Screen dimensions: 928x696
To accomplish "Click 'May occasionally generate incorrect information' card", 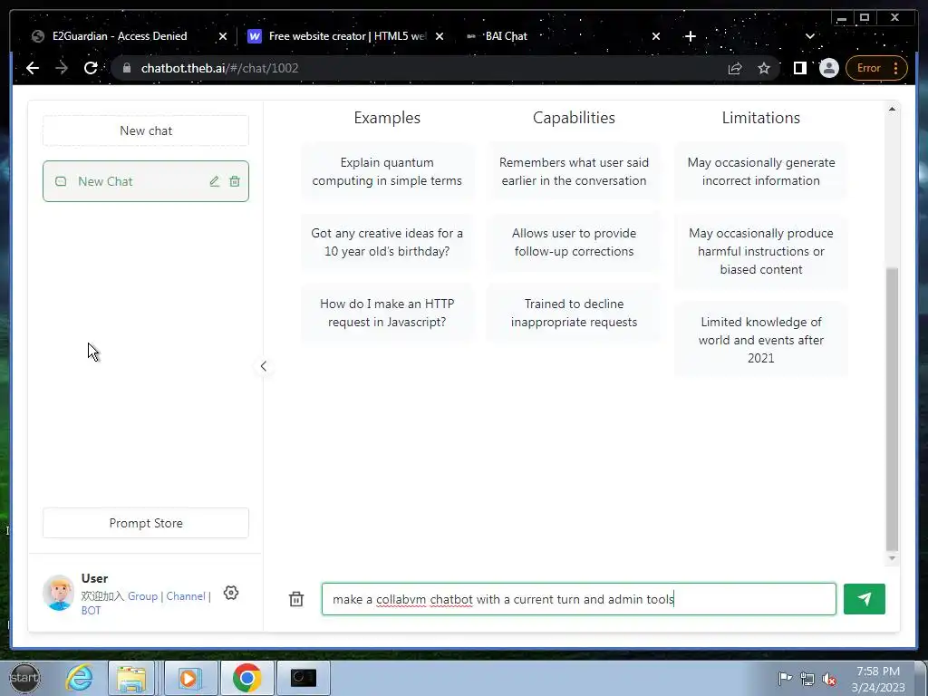I will coord(761,171).
